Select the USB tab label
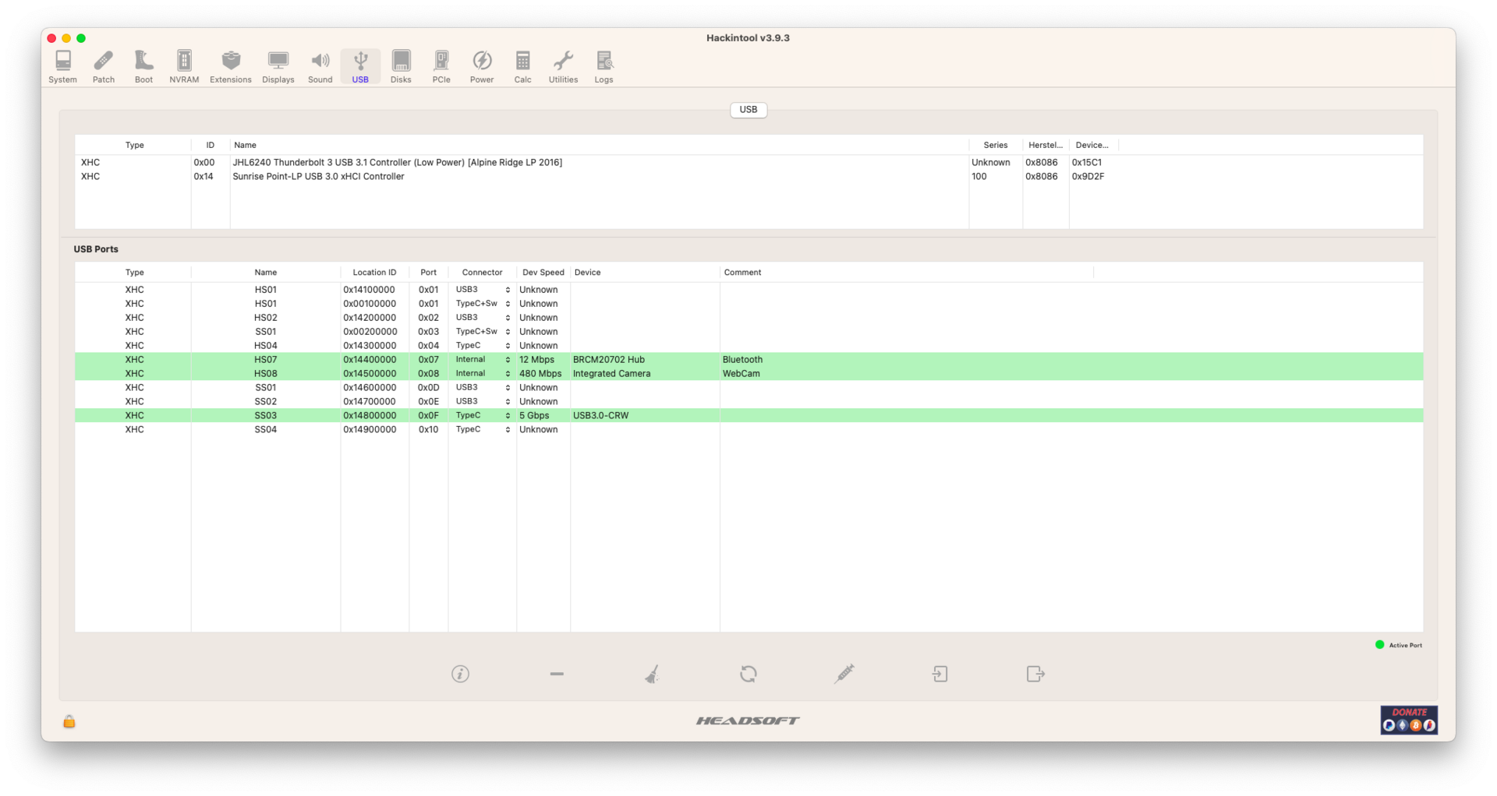The height and width of the screenshot is (796, 1497). tap(748, 110)
